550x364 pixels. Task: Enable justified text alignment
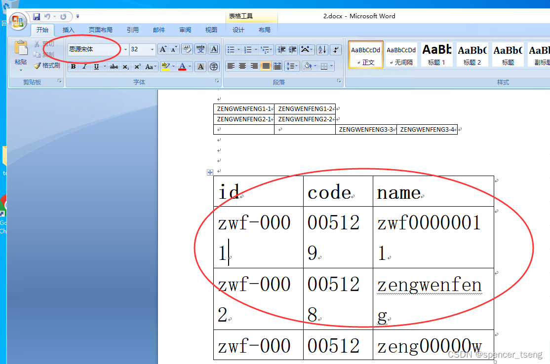[x=266, y=66]
